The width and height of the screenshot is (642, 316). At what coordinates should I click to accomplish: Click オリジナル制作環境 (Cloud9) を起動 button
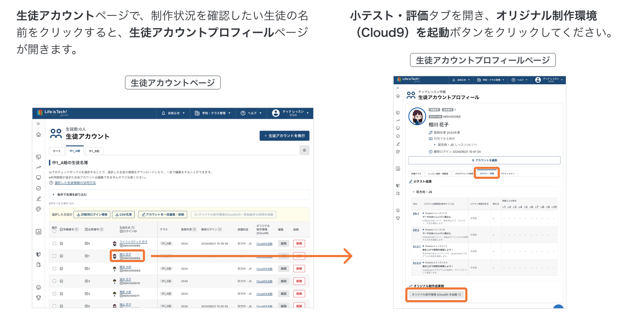[436, 294]
